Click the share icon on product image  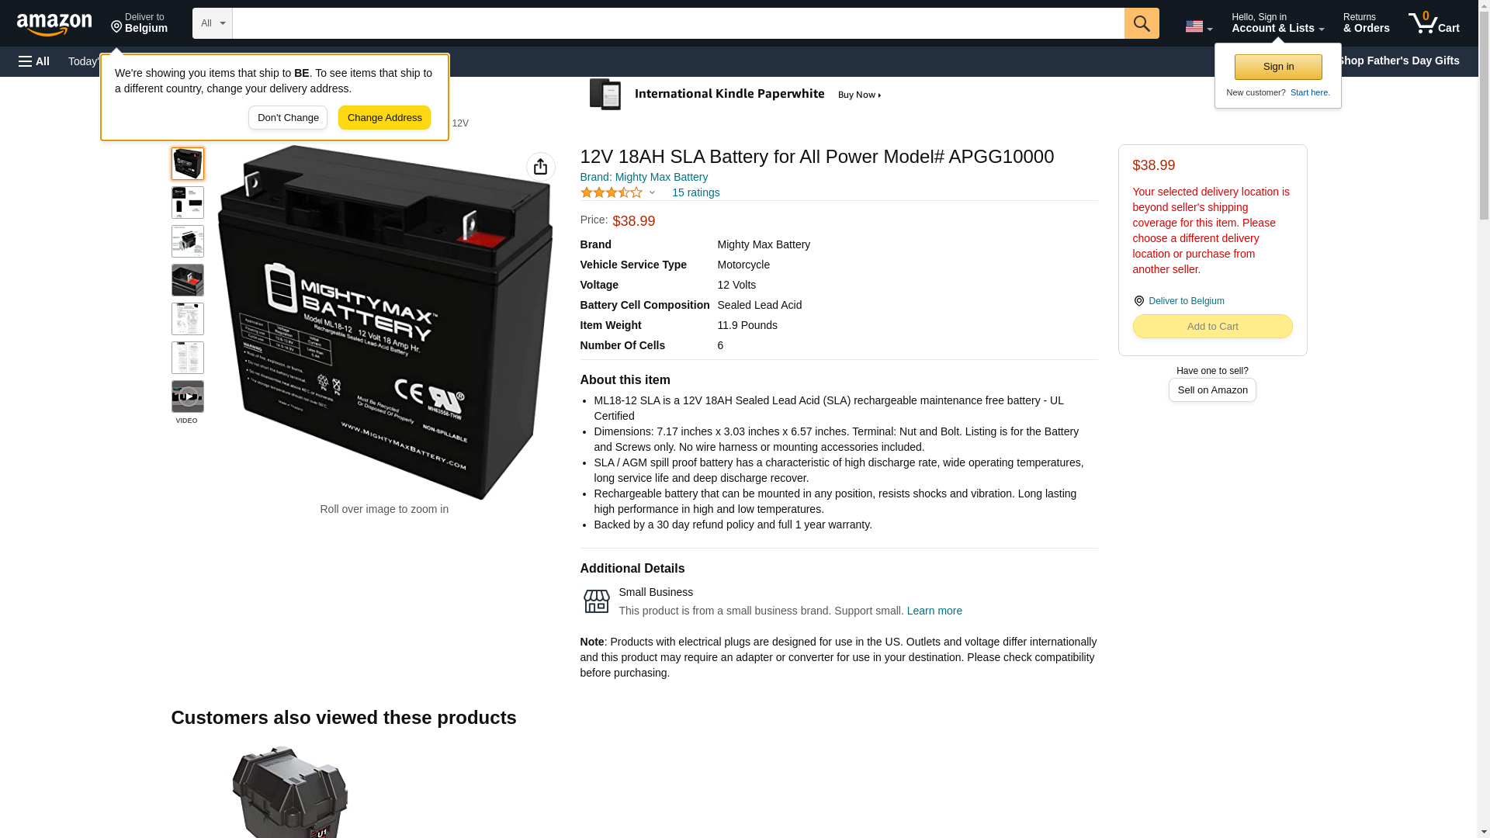tap(540, 166)
